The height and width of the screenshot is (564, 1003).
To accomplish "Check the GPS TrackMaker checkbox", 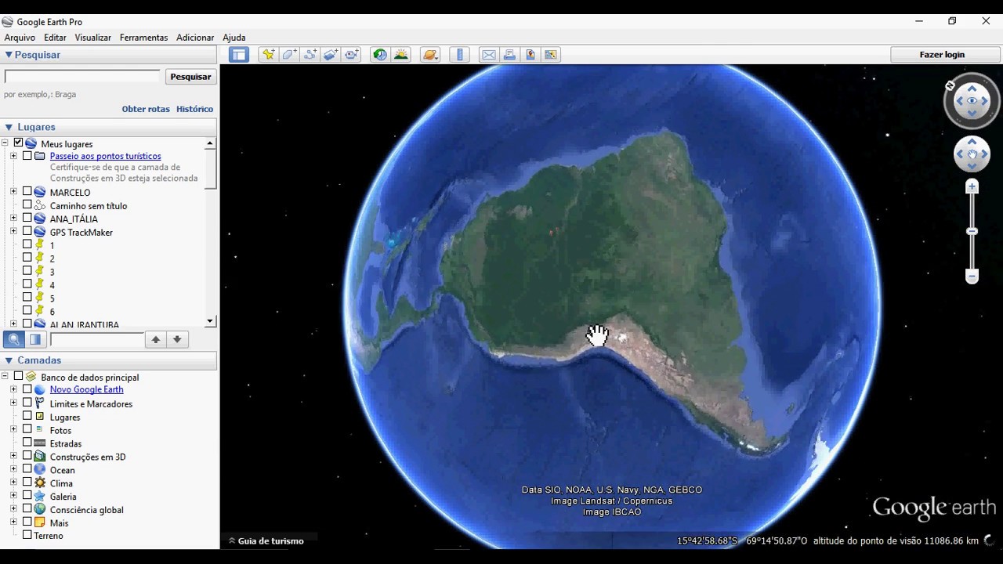I will tap(27, 231).
